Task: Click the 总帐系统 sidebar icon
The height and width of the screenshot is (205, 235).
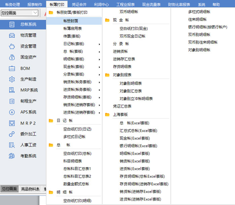Action: pos(12,25)
